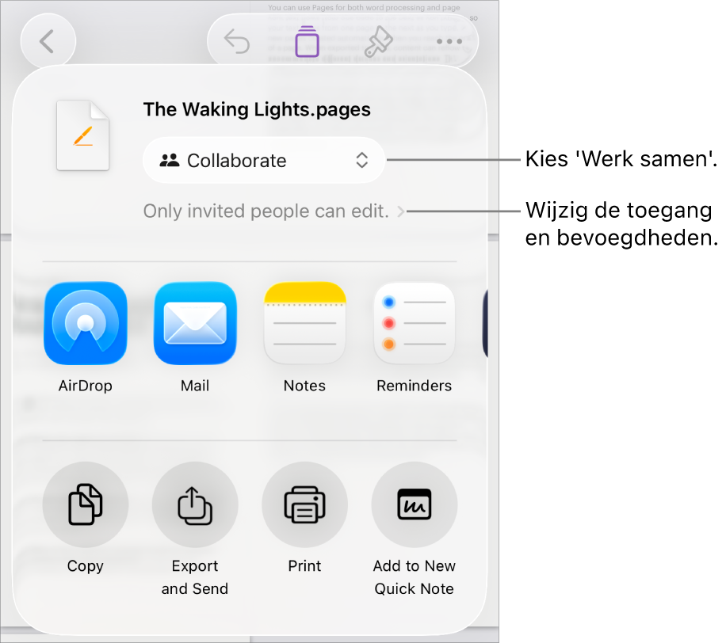Share to Reminders app icon

(x=415, y=323)
